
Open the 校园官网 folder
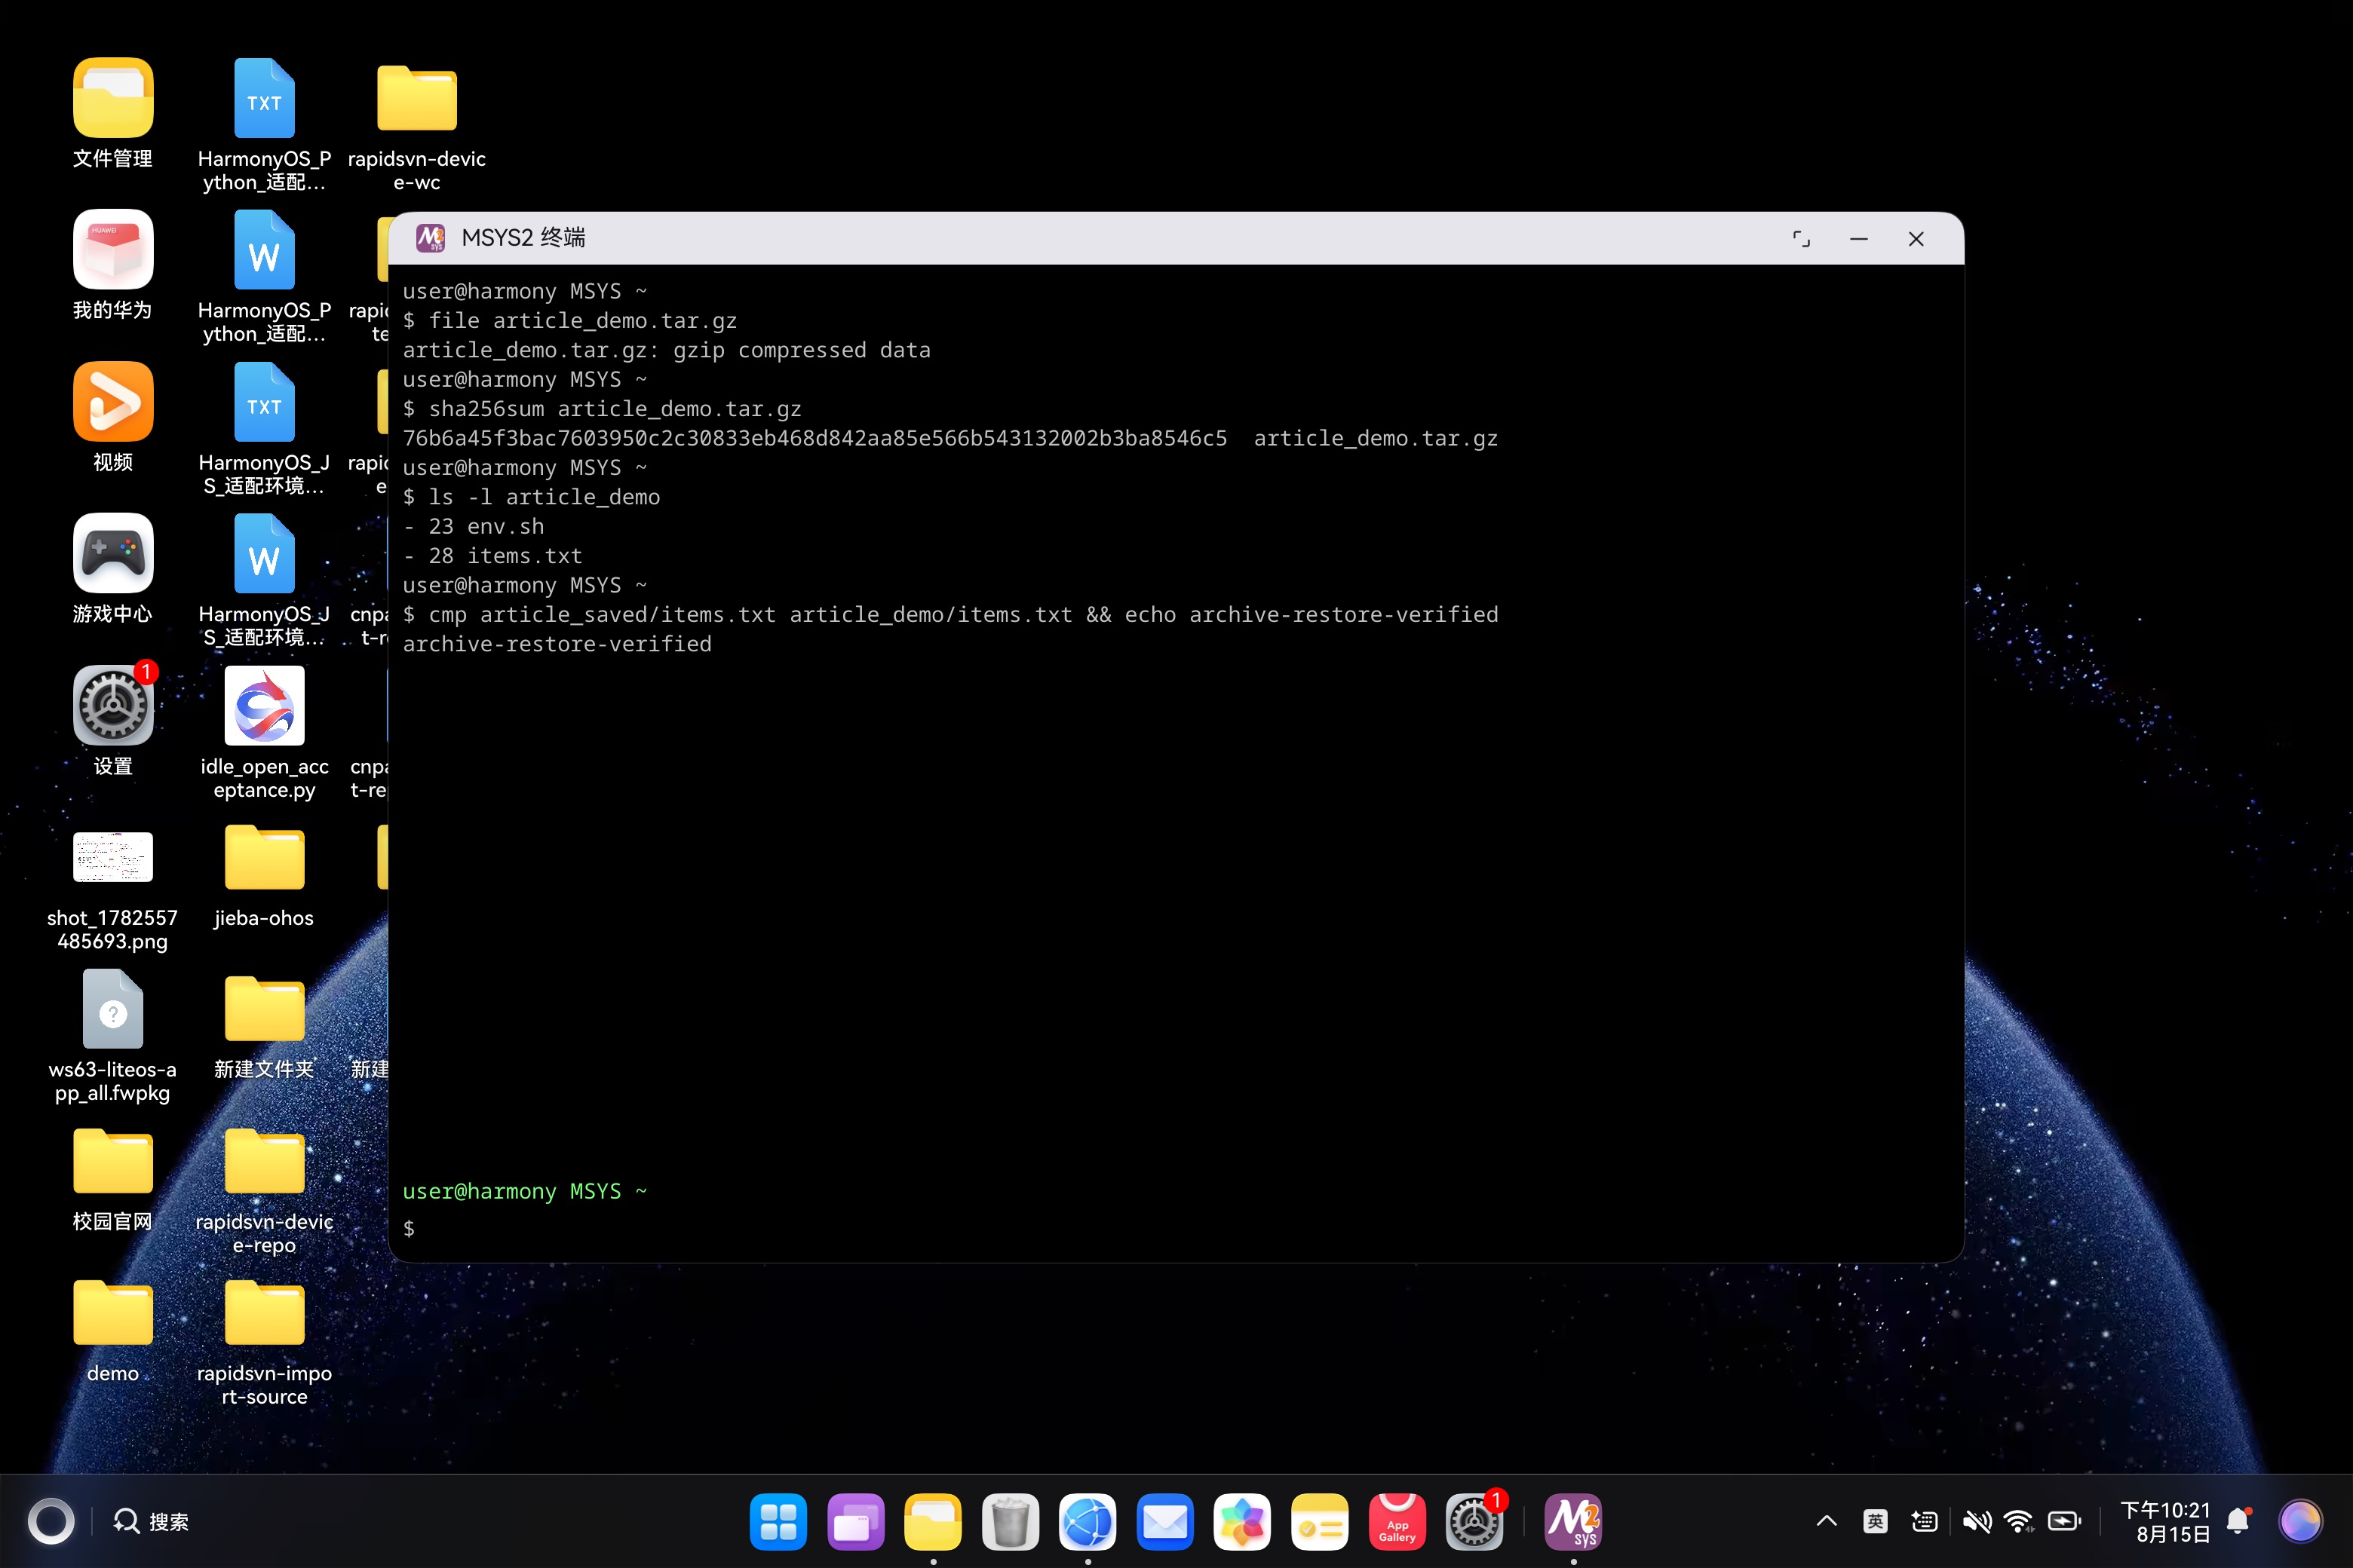point(113,1161)
